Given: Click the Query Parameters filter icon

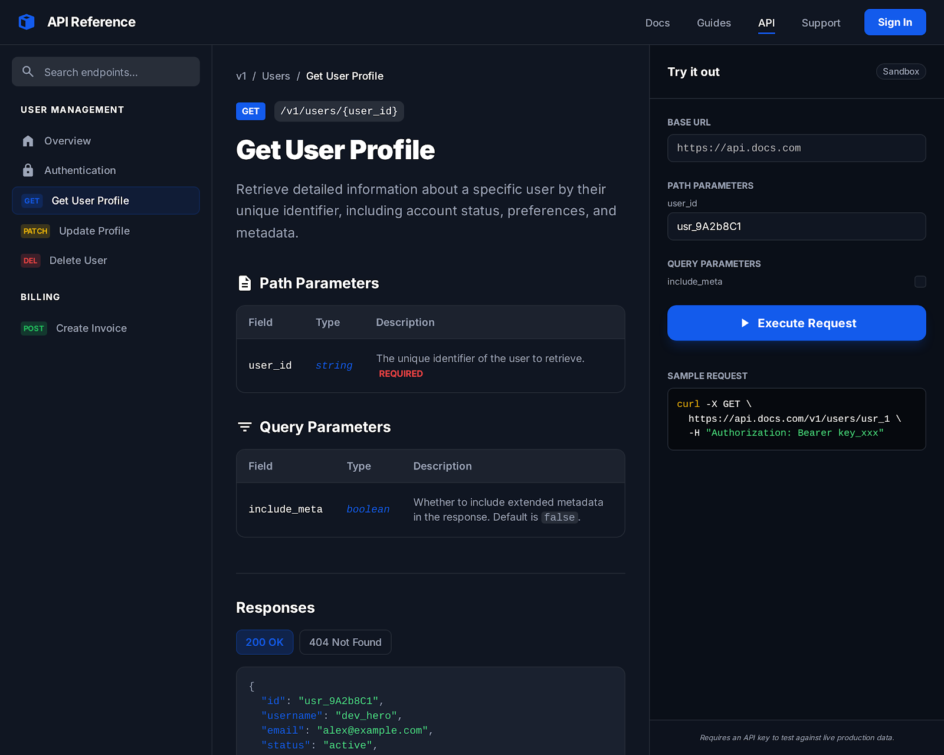Looking at the screenshot, I should [x=245, y=426].
